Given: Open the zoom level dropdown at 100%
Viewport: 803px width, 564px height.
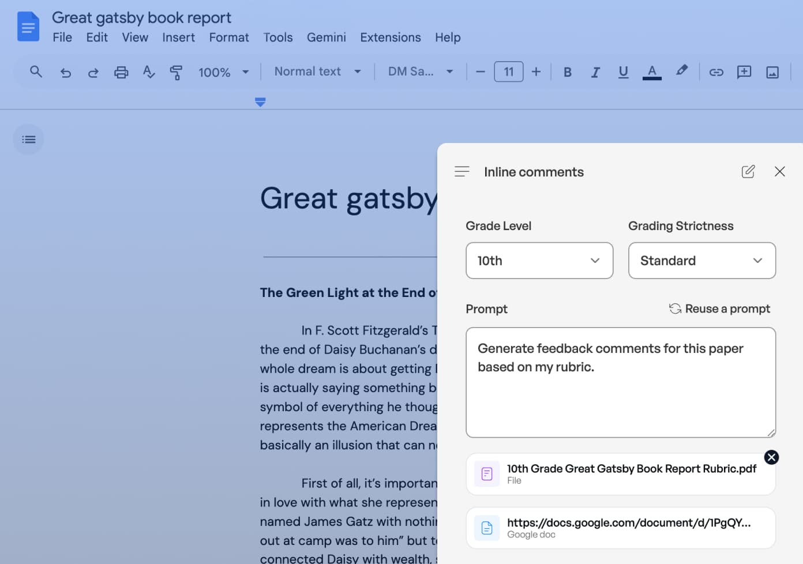Looking at the screenshot, I should (x=224, y=72).
